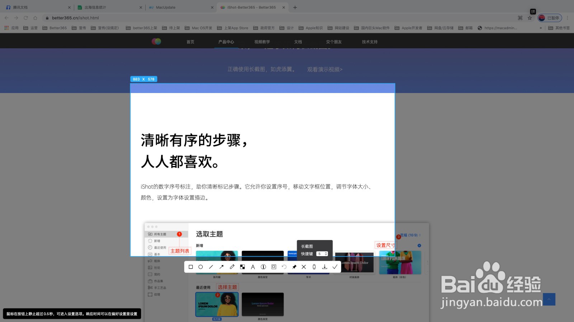Select the pencil brush tool
The height and width of the screenshot is (322, 574).
click(x=232, y=267)
